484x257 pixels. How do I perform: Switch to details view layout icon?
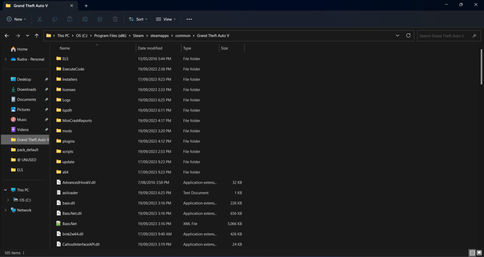pos(472,253)
